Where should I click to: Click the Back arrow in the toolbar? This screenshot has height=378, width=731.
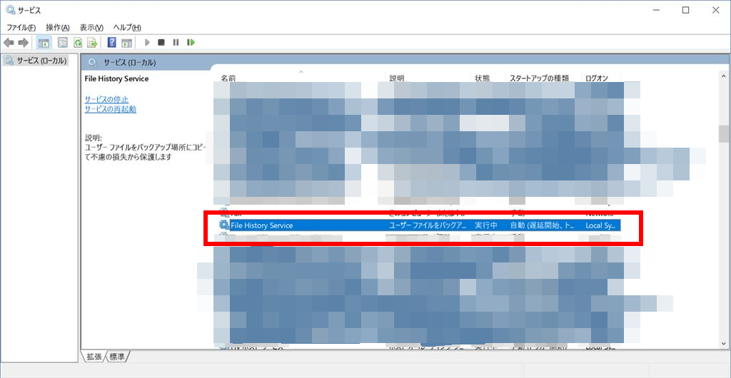tap(9, 43)
